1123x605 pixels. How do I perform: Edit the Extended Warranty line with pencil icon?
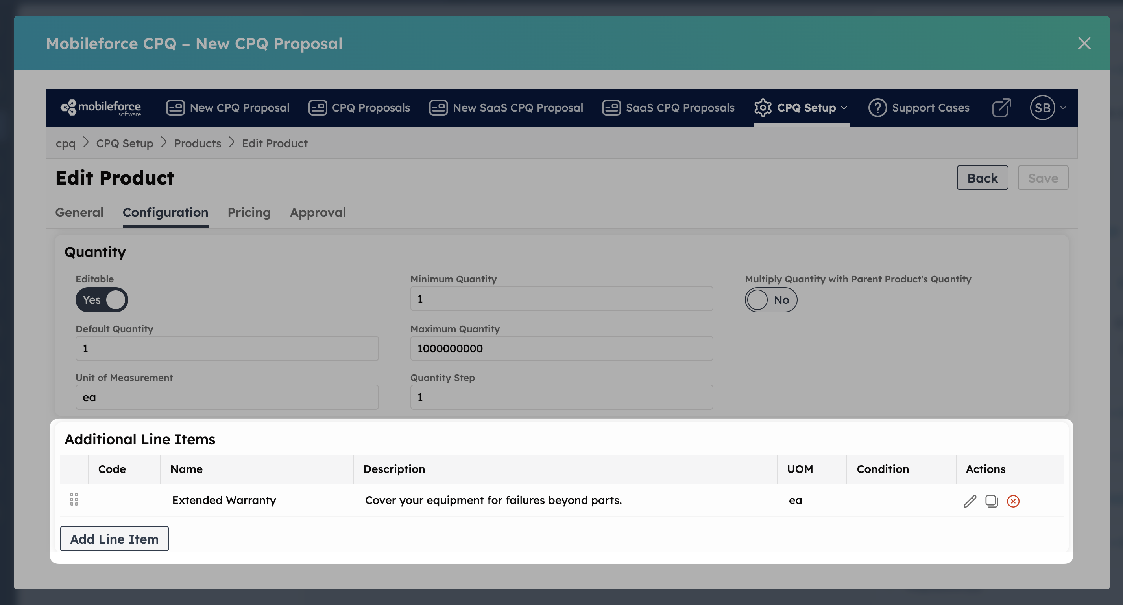(970, 501)
